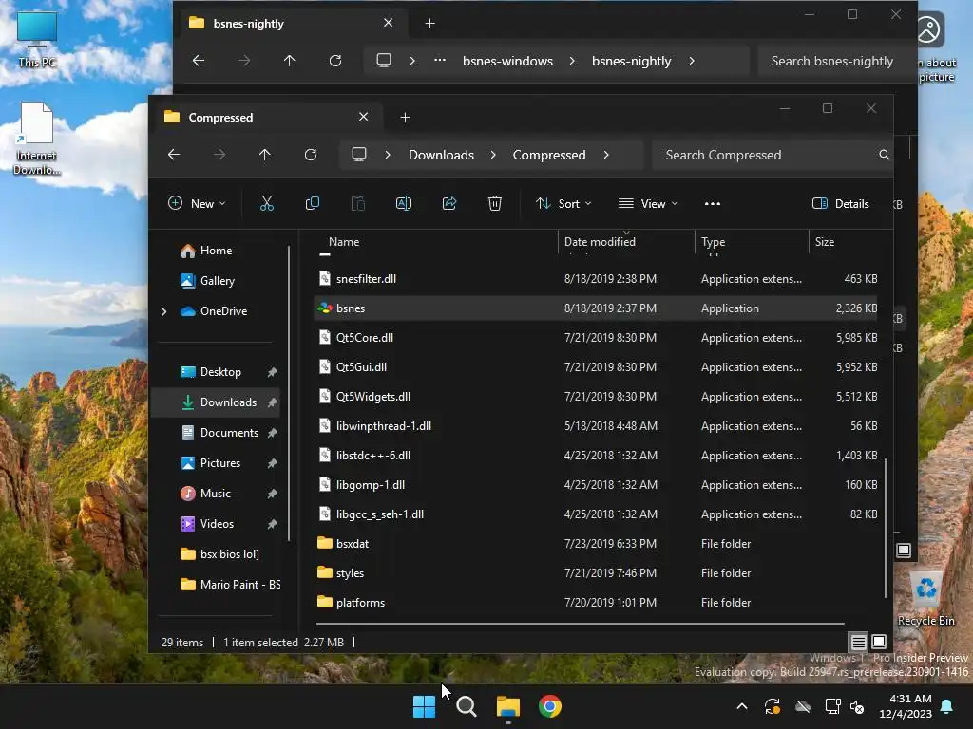Click the pin icon beside Music
Screen dimensions: 973x729
[272, 494]
